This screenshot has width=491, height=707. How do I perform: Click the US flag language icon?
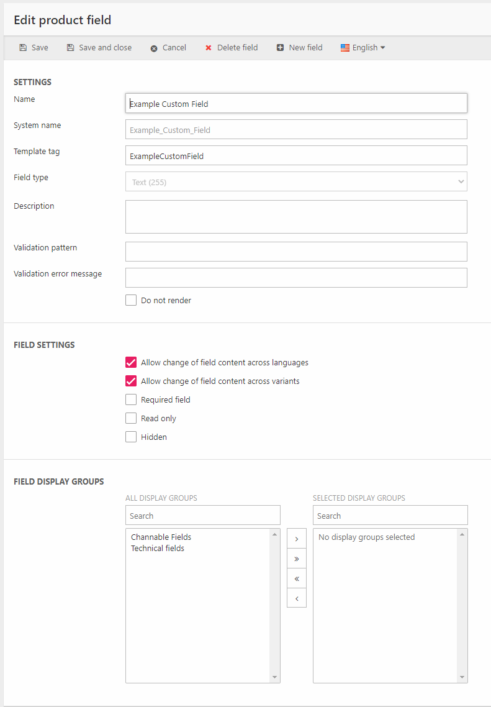(345, 48)
